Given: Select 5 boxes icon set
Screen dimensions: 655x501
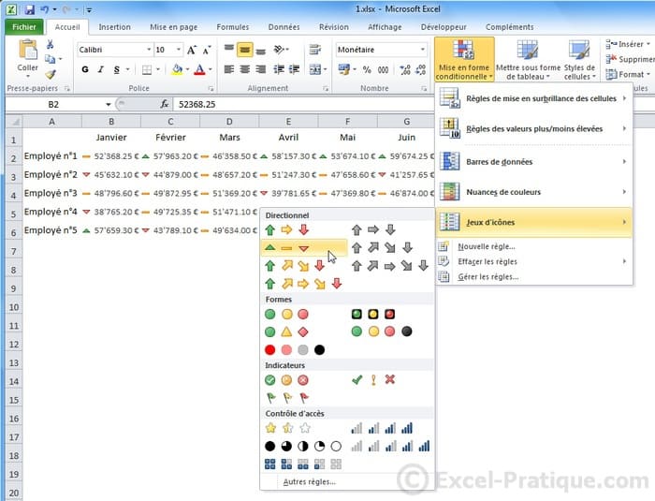Looking at the screenshot, I should pos(303,464).
